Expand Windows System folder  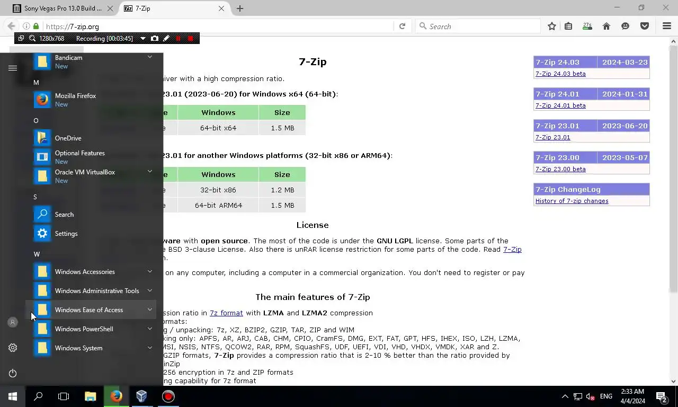pyautogui.click(x=149, y=348)
